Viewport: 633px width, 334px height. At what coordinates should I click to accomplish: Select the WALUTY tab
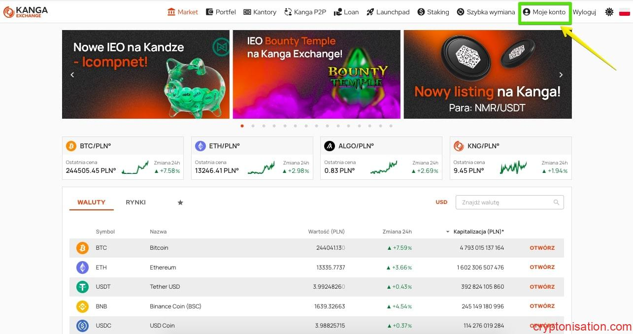tap(91, 202)
